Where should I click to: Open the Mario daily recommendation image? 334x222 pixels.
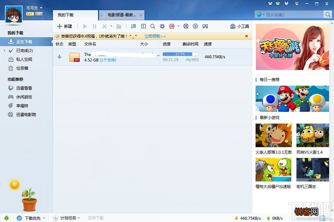pyautogui.click(x=292, y=99)
